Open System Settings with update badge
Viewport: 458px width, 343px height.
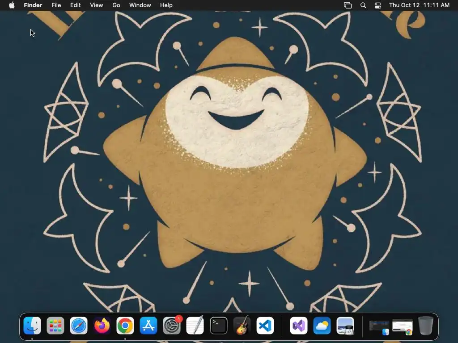[x=172, y=325]
